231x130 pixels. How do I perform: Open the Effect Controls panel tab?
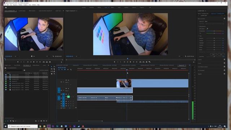point(32,11)
